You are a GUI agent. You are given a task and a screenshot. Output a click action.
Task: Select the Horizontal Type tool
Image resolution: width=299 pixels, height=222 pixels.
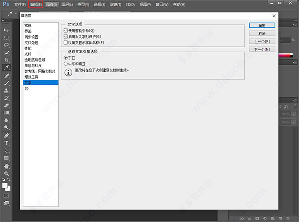tap(6, 143)
